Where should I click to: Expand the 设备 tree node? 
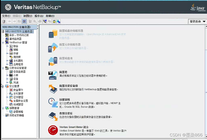coord(7,79)
